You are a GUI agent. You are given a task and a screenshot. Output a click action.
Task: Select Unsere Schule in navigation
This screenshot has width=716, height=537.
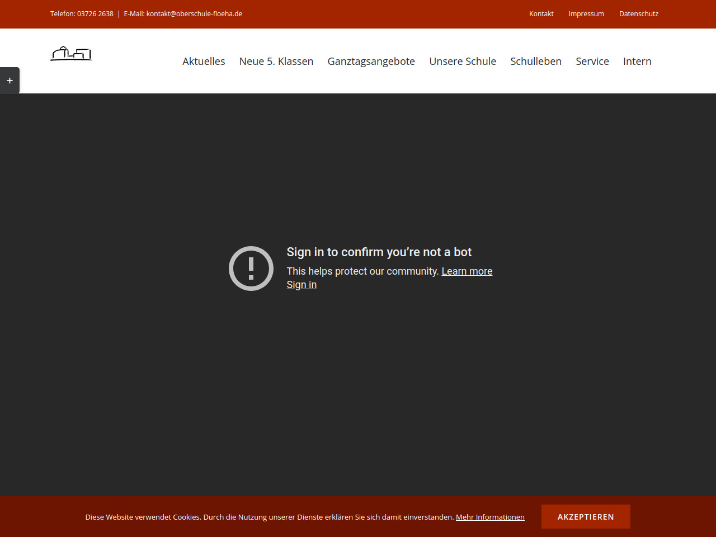pyautogui.click(x=463, y=62)
